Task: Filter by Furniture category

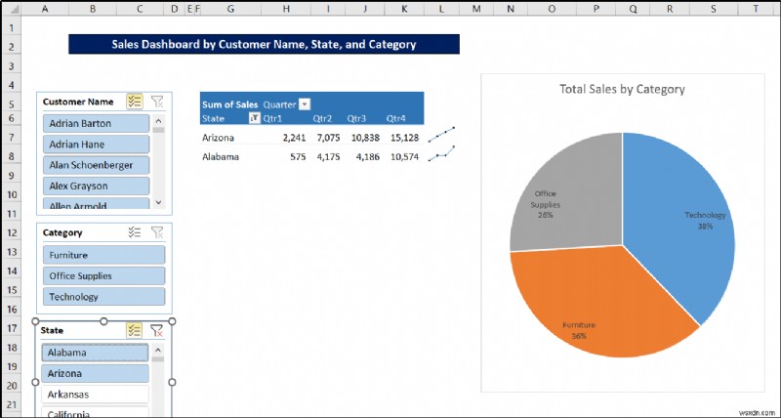Action: point(103,255)
